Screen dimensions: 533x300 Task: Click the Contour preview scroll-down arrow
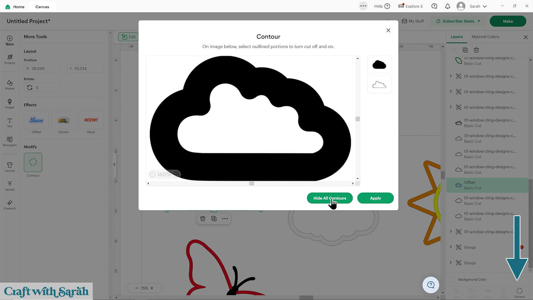[358, 178]
